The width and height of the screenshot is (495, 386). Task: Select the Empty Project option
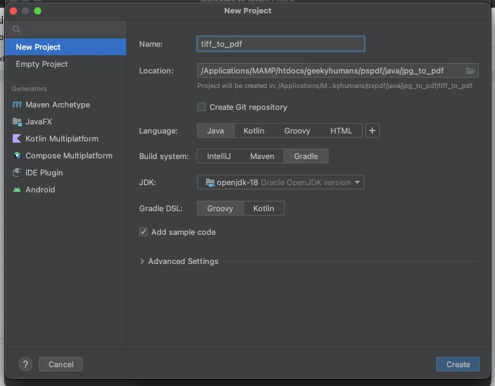tap(41, 63)
